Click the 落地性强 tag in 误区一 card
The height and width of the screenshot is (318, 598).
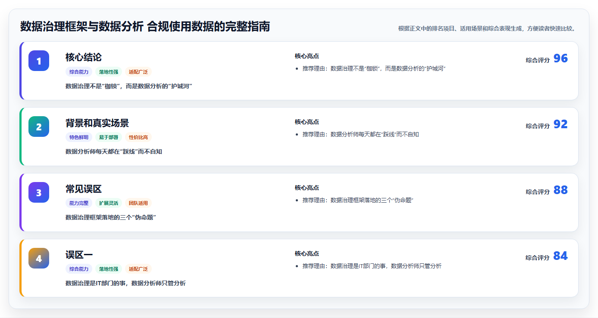[x=109, y=269]
